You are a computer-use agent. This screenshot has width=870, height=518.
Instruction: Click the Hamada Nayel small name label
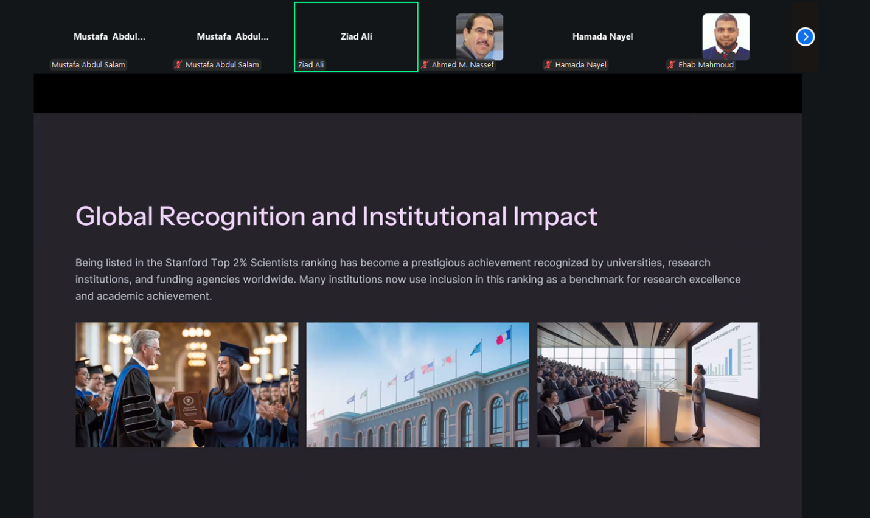point(580,64)
